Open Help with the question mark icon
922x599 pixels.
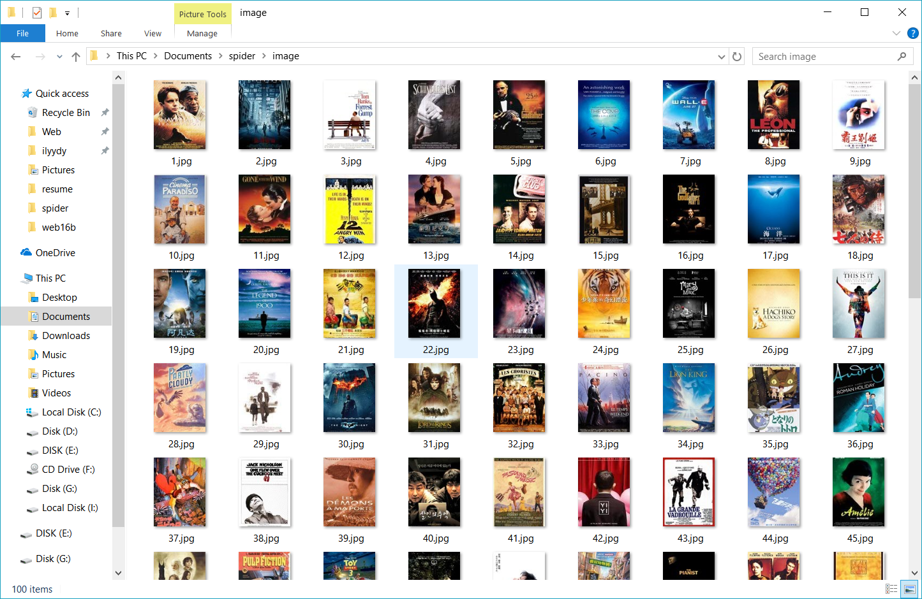click(913, 33)
